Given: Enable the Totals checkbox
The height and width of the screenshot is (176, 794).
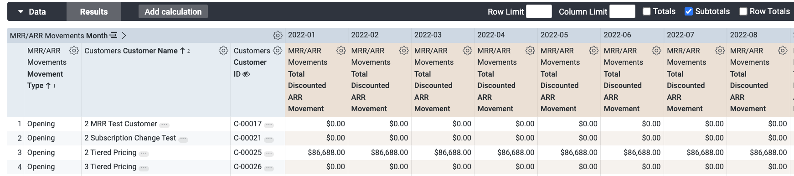Looking at the screenshot, I should [x=646, y=11].
